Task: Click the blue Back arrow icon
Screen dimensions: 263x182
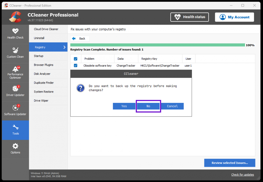Action: tap(74, 38)
